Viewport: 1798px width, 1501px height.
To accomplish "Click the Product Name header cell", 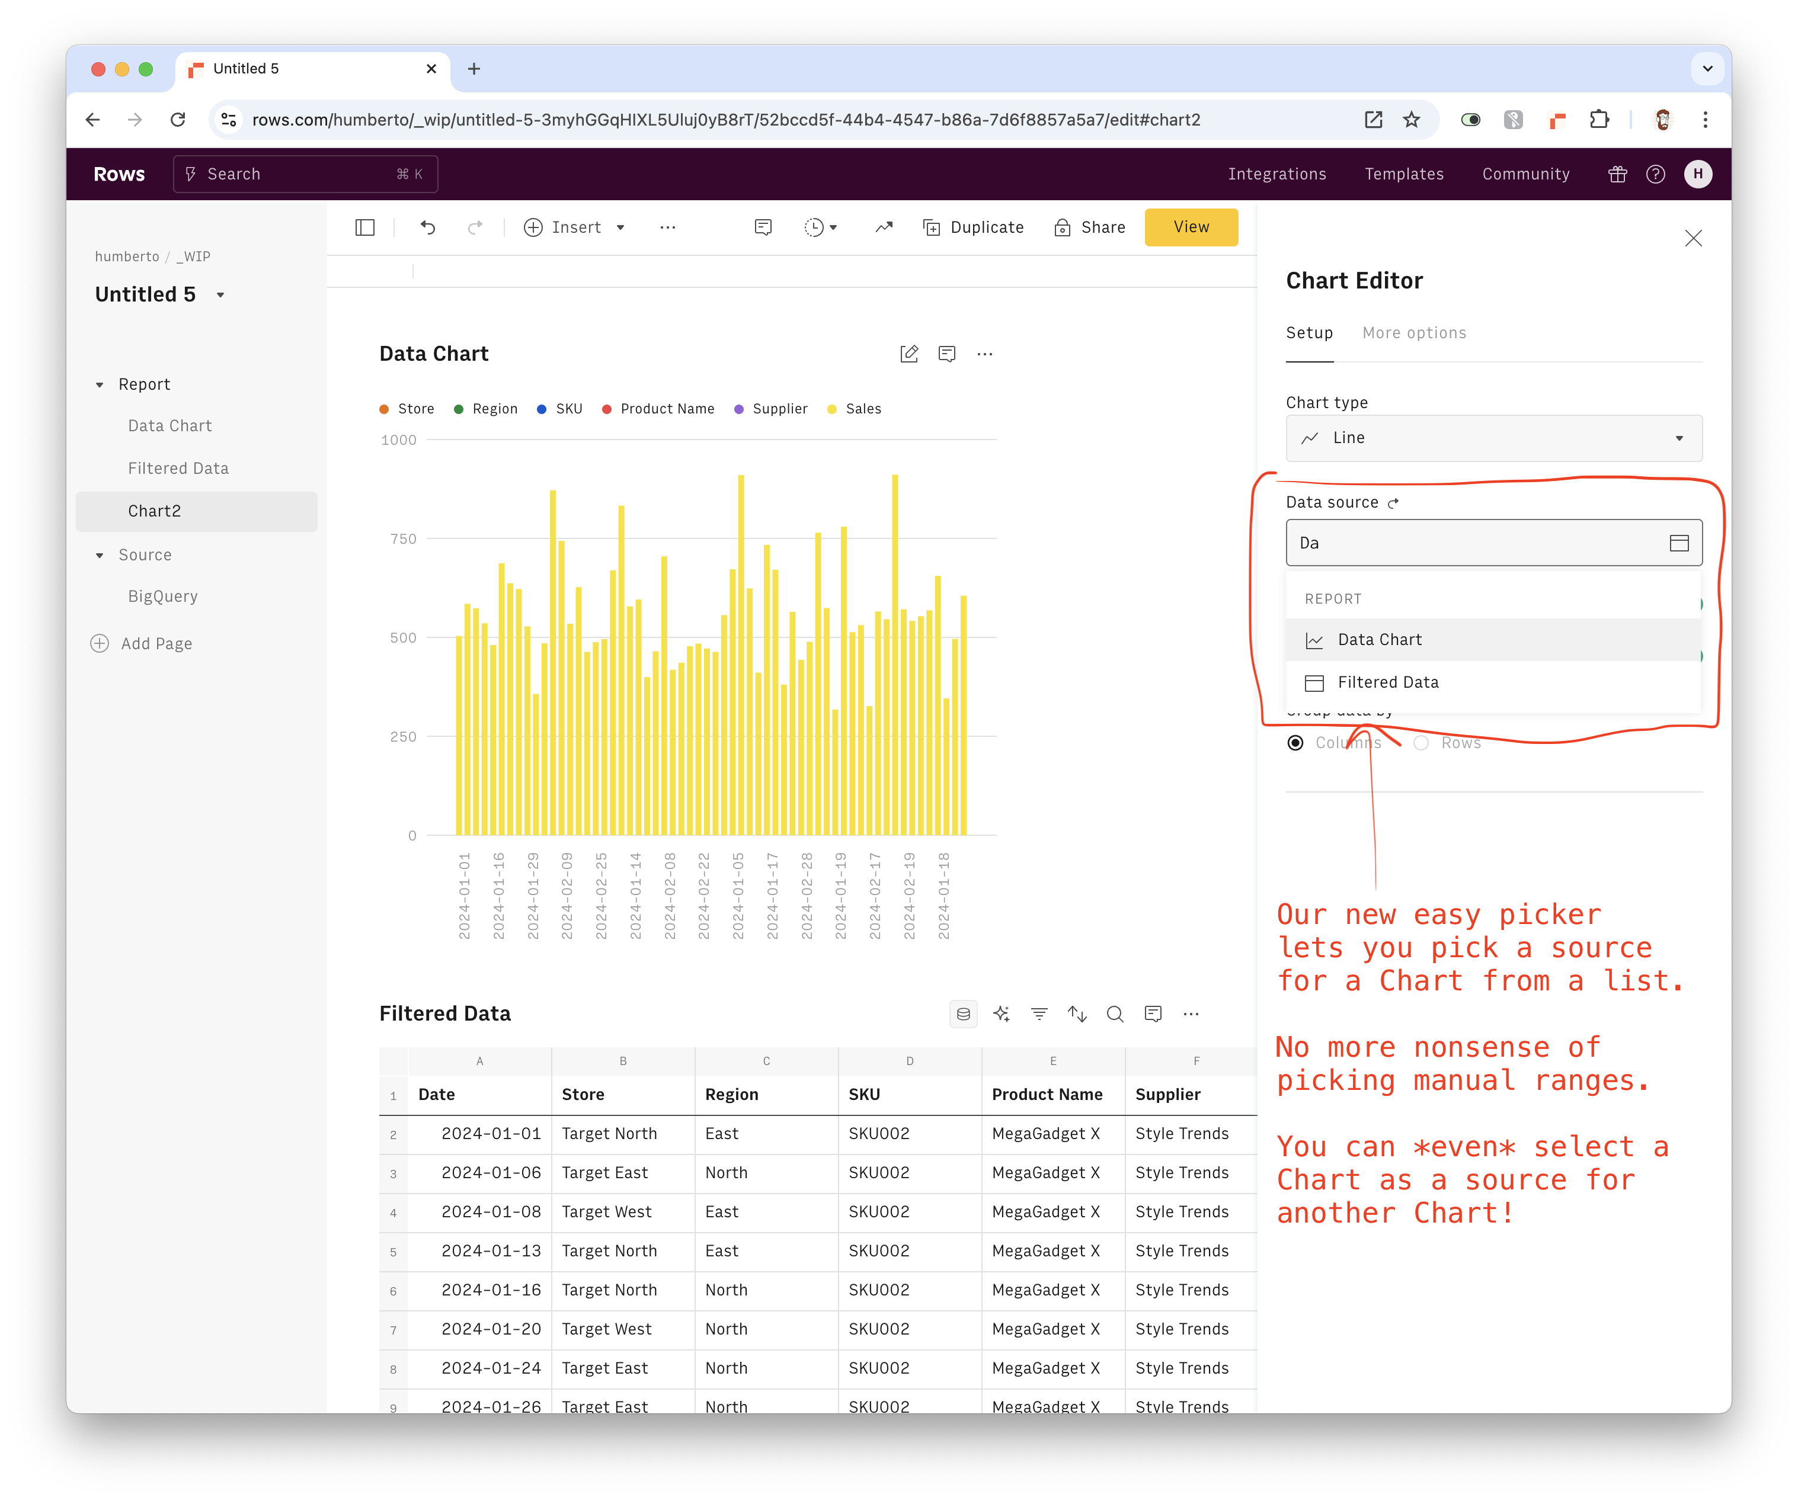I will 1053,1095.
